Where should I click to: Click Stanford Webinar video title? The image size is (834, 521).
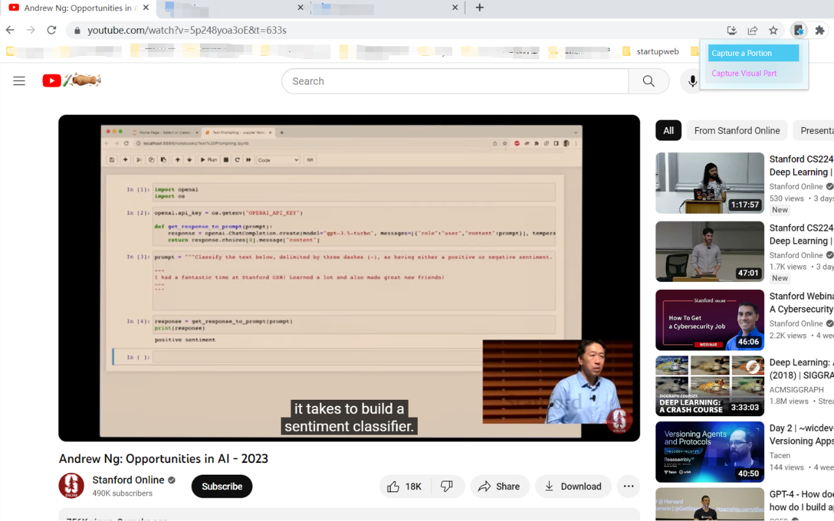(801, 303)
